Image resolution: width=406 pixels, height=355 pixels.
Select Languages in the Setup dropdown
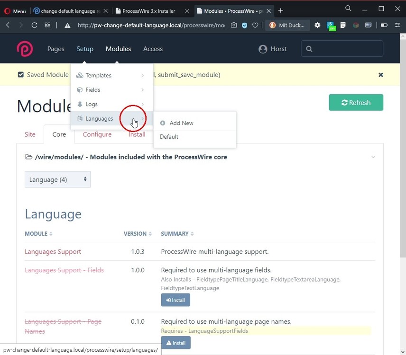coord(112,119)
